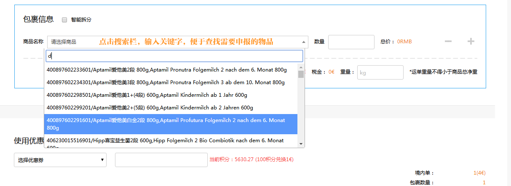Click the product search field containing 'd'
Image resolution: width=511 pixels, height=186 pixels.
(174, 56)
